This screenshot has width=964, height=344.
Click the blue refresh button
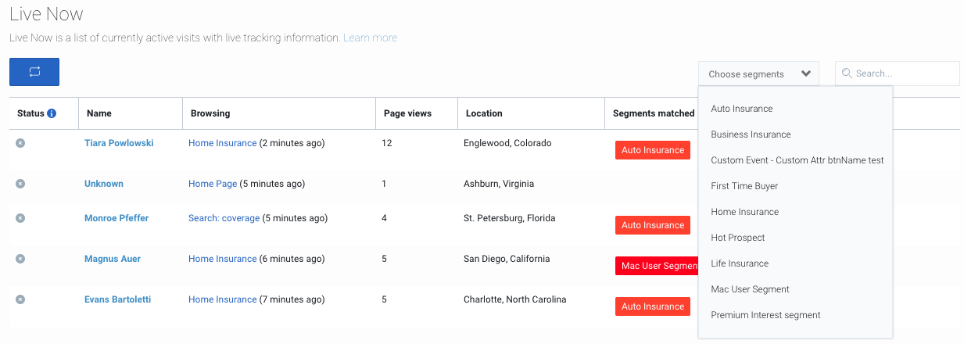(34, 72)
